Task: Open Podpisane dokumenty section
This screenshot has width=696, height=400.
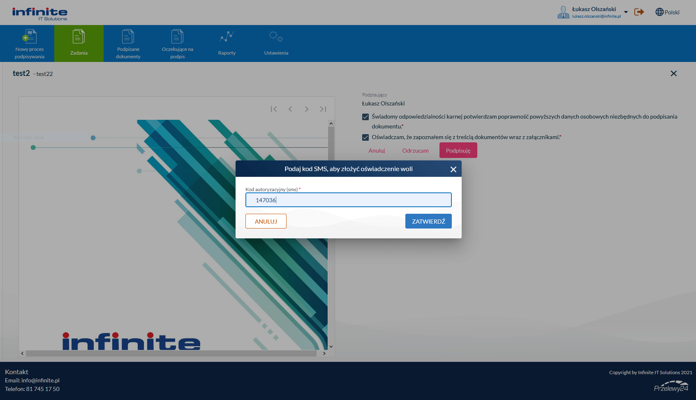Action: [128, 43]
